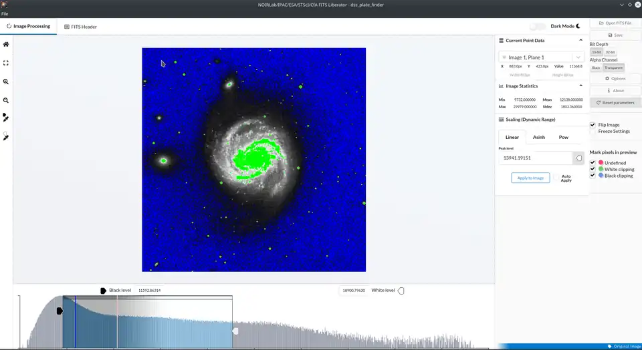This screenshot has height=350, width=642.
Task: Select the Asinh scaling tab
Action: (x=538, y=137)
